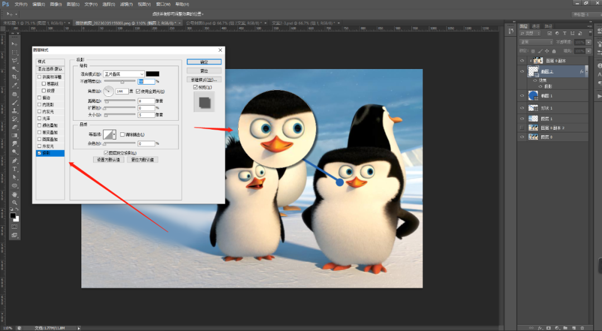602x331 pixels.
Task: Switch to the 通道 panel tab
Action: (x=536, y=27)
